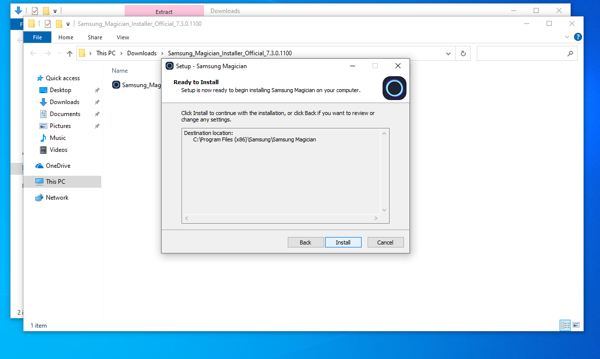
Task: Click the pin icon beside Pictures
Action: tap(97, 126)
